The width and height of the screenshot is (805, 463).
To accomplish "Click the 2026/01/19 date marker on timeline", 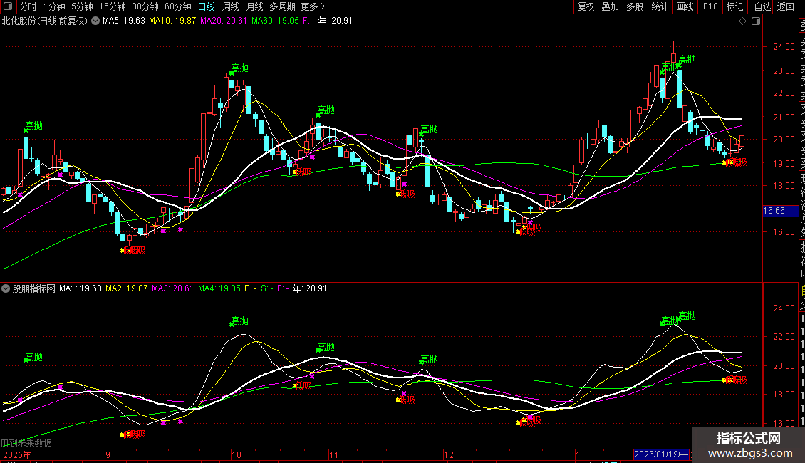I will point(660,454).
